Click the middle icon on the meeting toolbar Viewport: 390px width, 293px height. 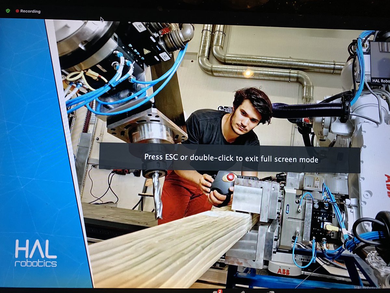coord(243,291)
